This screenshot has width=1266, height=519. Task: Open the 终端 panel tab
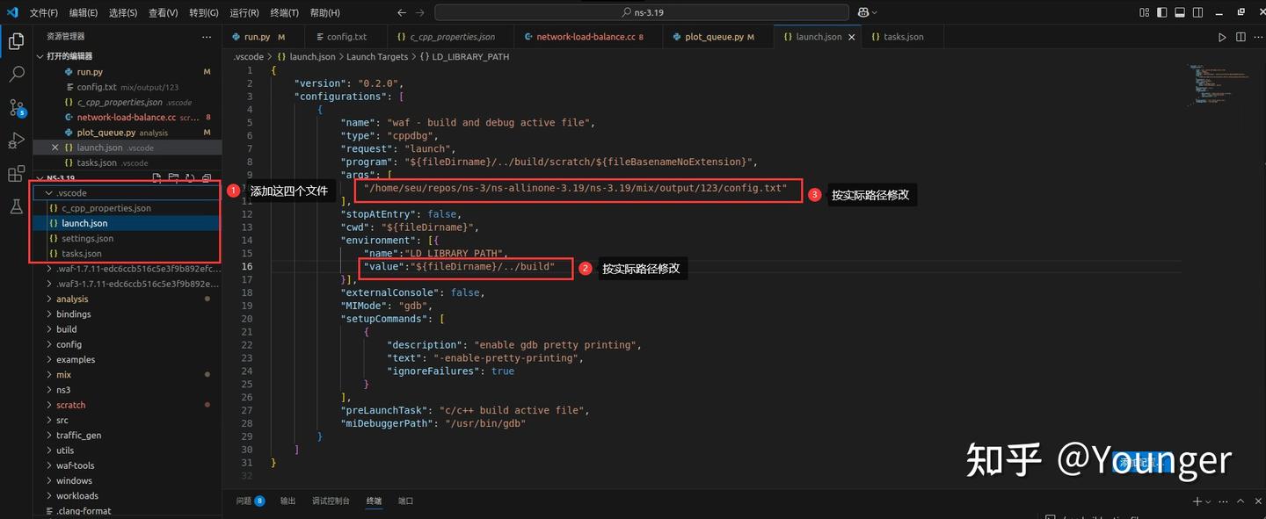click(x=374, y=501)
